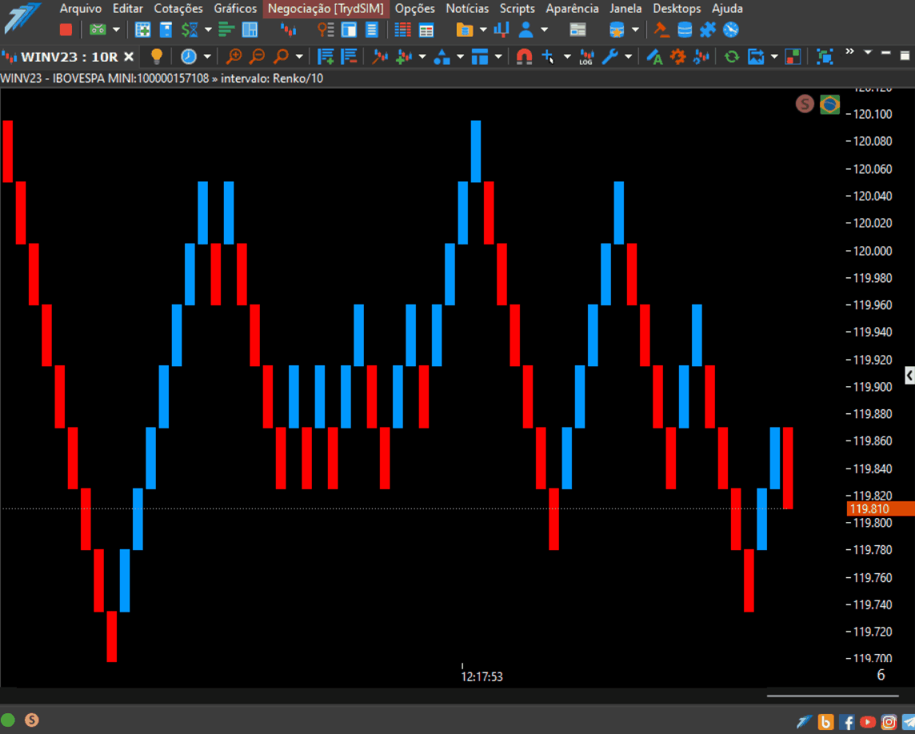
Task: Click the orange auction gavel icon
Action: point(661,29)
